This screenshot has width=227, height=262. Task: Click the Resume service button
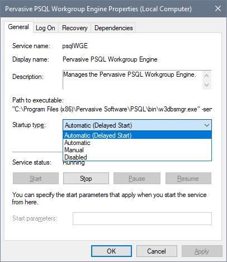188,179
